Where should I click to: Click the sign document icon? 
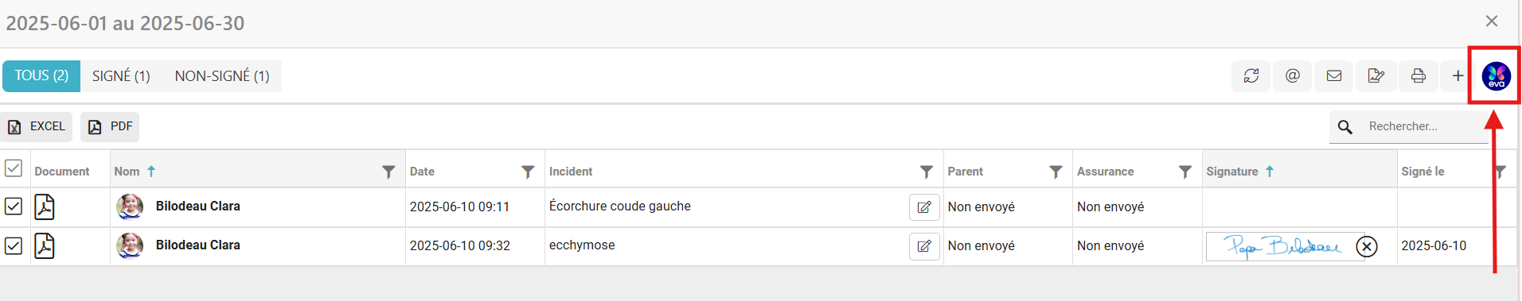pos(1376,76)
